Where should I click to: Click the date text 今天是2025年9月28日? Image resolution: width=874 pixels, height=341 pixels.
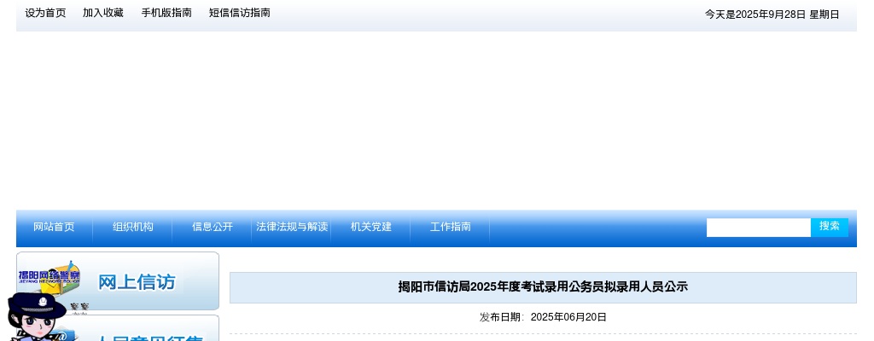point(772,14)
